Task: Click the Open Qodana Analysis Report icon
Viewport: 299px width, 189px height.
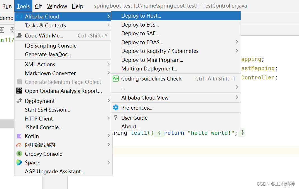Action: pos(19,91)
